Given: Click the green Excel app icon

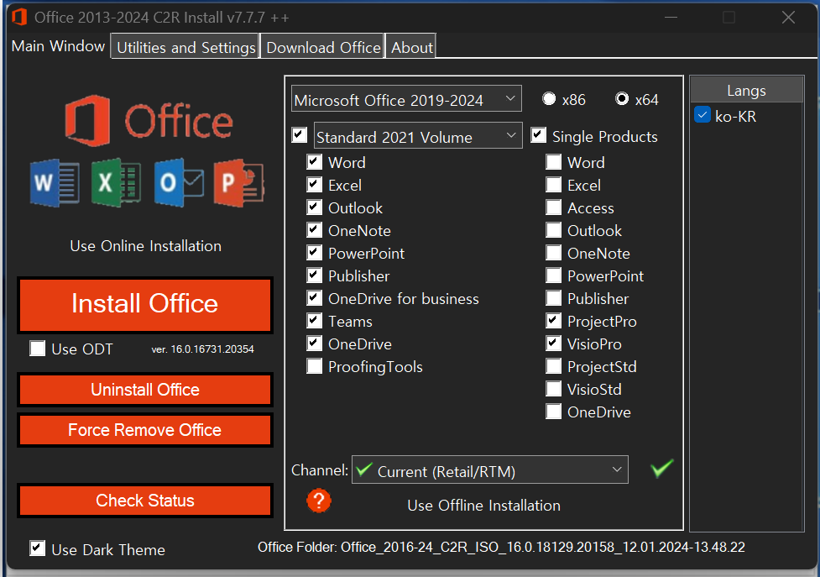Looking at the screenshot, I should coord(116,182).
